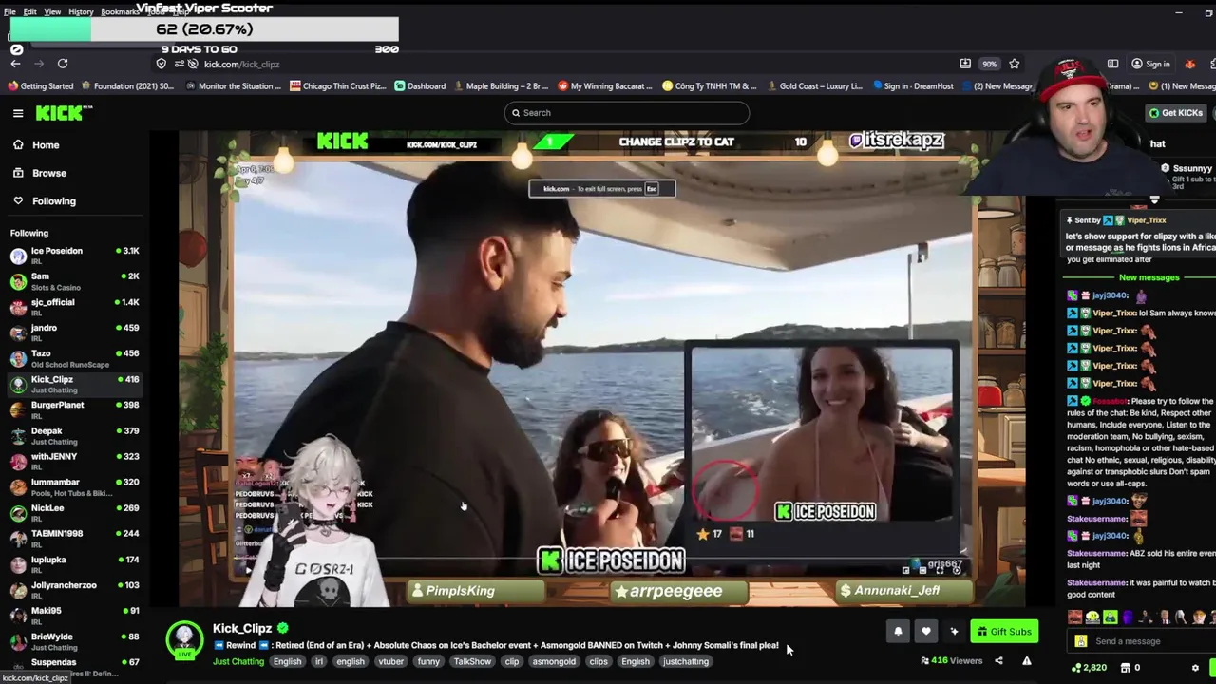Click the funny tag

pyautogui.click(x=428, y=662)
